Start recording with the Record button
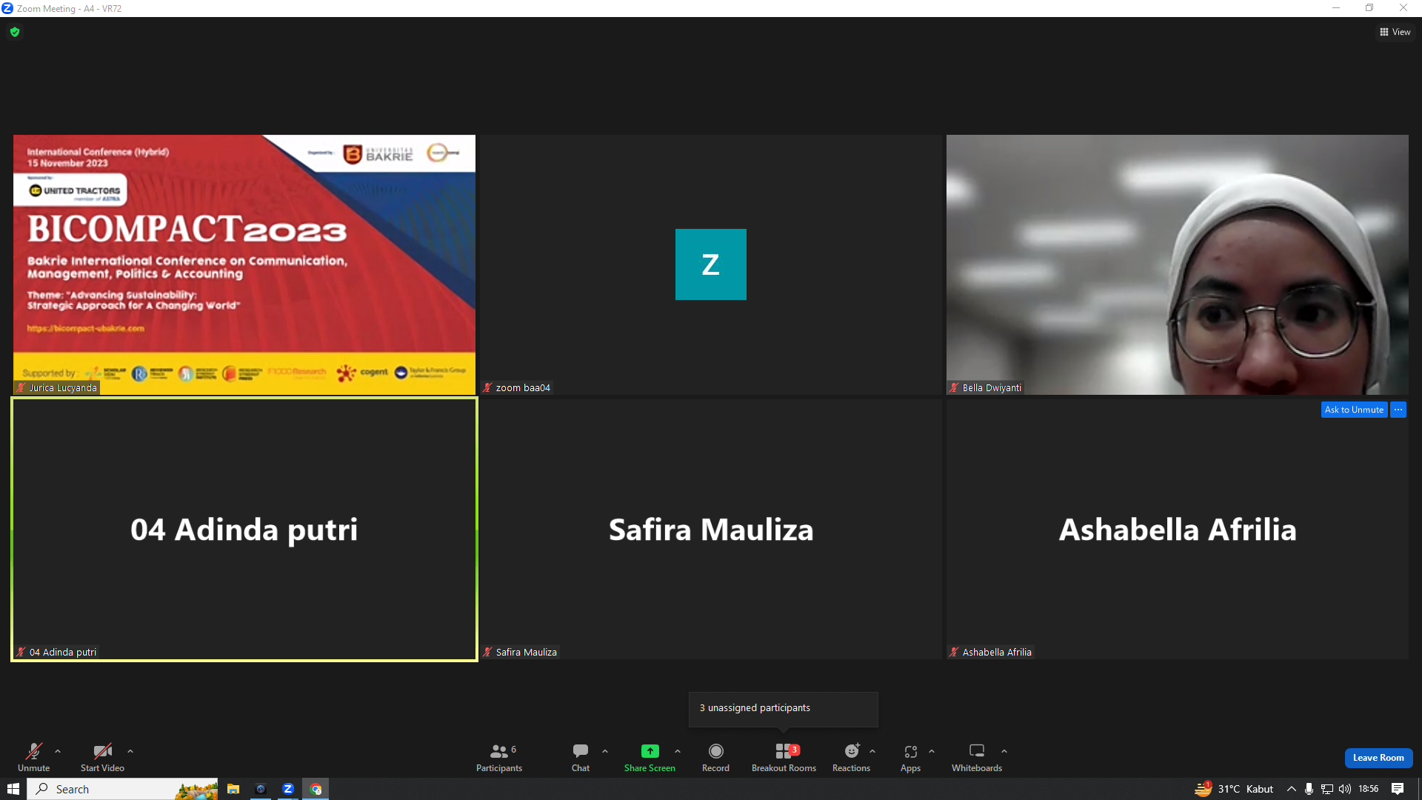 point(715,757)
